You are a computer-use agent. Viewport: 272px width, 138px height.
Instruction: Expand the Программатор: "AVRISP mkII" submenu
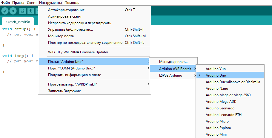[95, 84]
